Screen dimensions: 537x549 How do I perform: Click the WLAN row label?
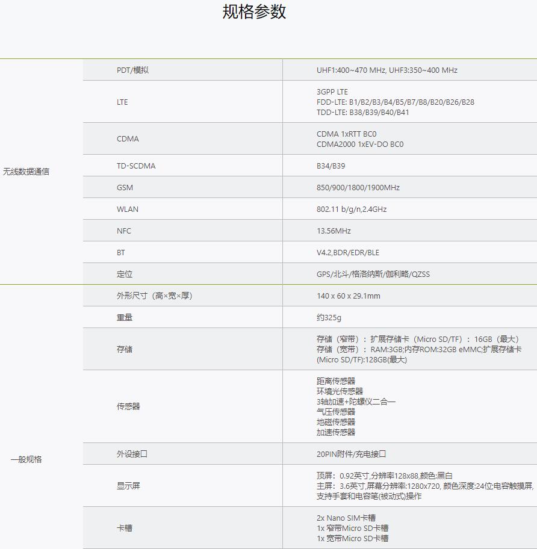(128, 209)
